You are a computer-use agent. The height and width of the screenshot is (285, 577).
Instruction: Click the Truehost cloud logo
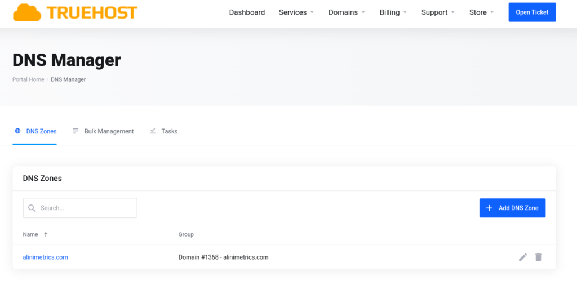(x=28, y=12)
